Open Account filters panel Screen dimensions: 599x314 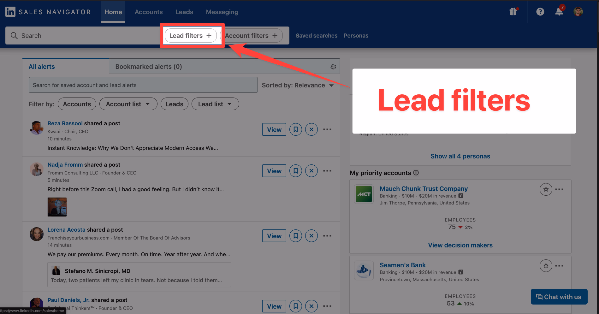(x=251, y=36)
